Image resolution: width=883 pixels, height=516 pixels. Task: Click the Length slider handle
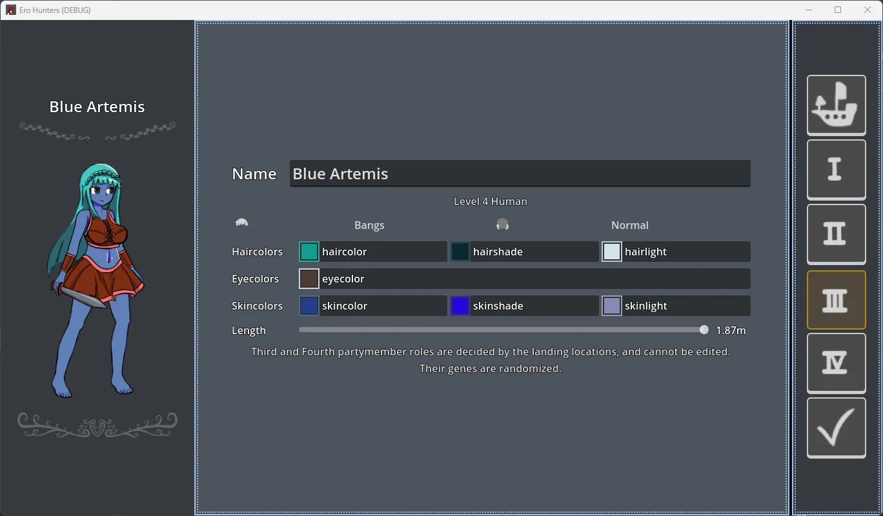pyautogui.click(x=704, y=330)
